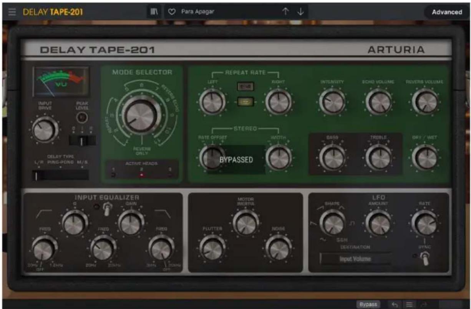Click the LFO Shape knob
Viewport: 471px width, 309px height.
pos(333,224)
